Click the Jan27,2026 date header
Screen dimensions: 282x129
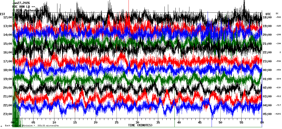[x=21, y=3]
